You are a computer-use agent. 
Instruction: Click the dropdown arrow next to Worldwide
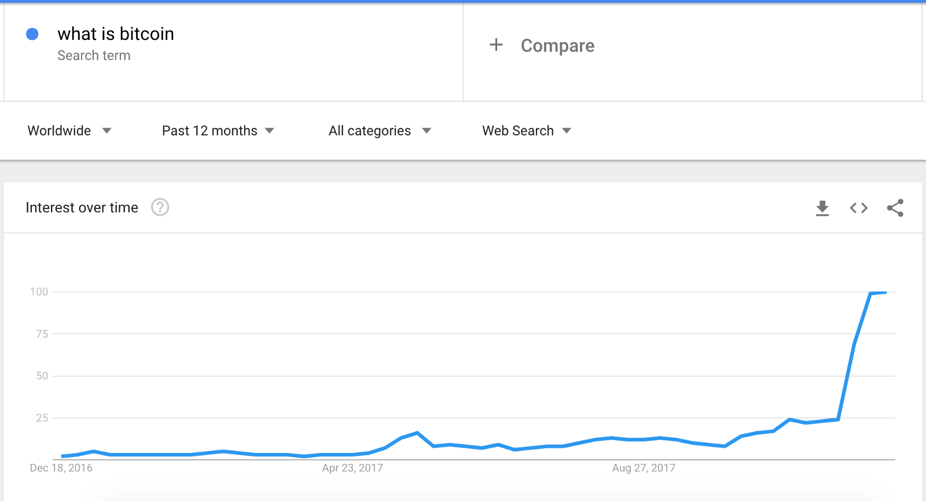click(106, 131)
